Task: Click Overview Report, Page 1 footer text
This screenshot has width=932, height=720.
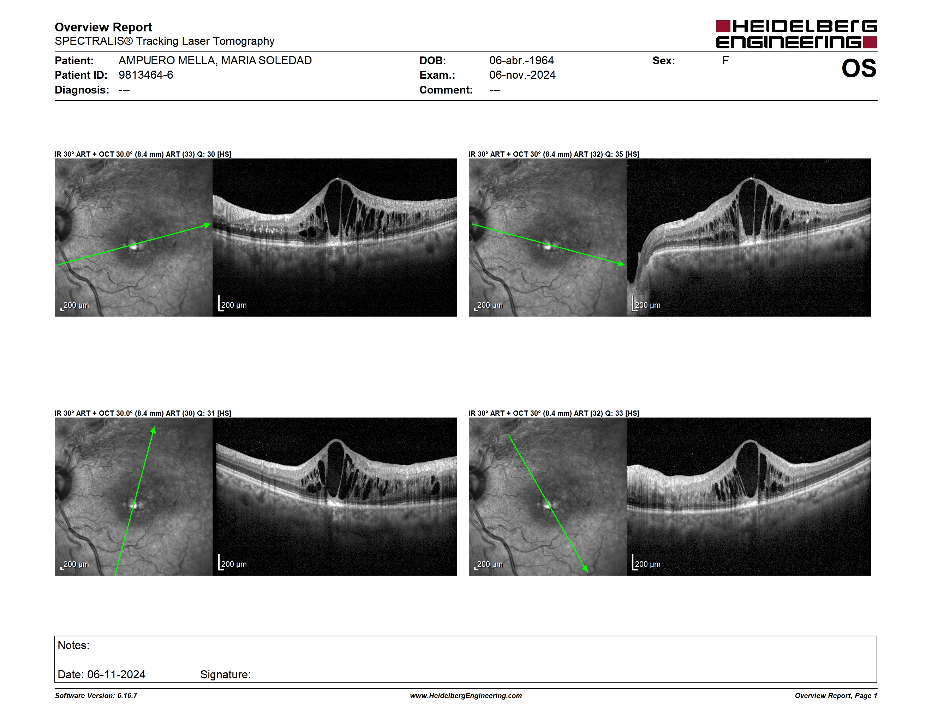Action: point(836,696)
